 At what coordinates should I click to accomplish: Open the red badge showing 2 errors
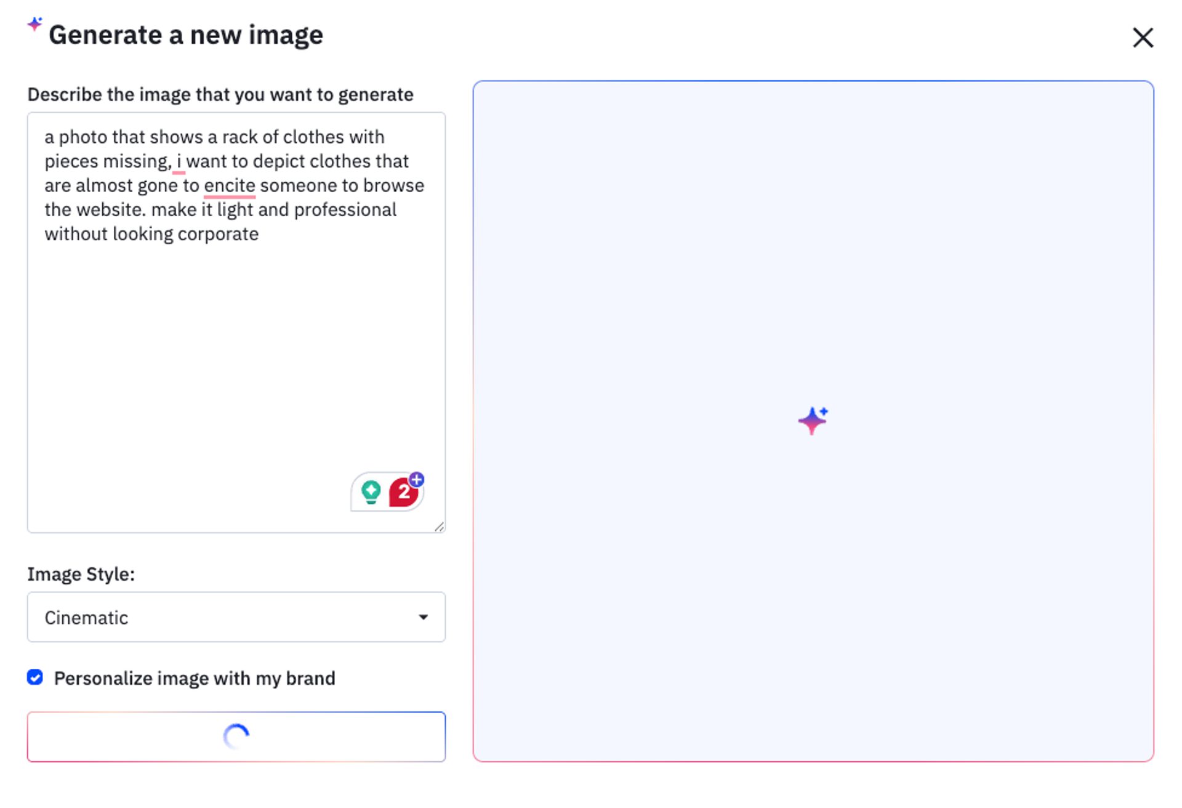click(x=403, y=493)
